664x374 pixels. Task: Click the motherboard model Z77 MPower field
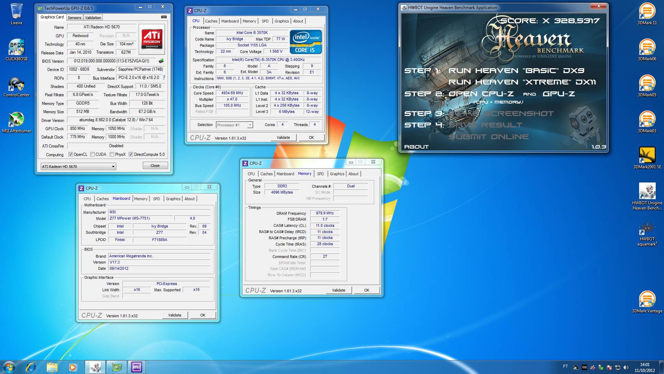coord(141,219)
